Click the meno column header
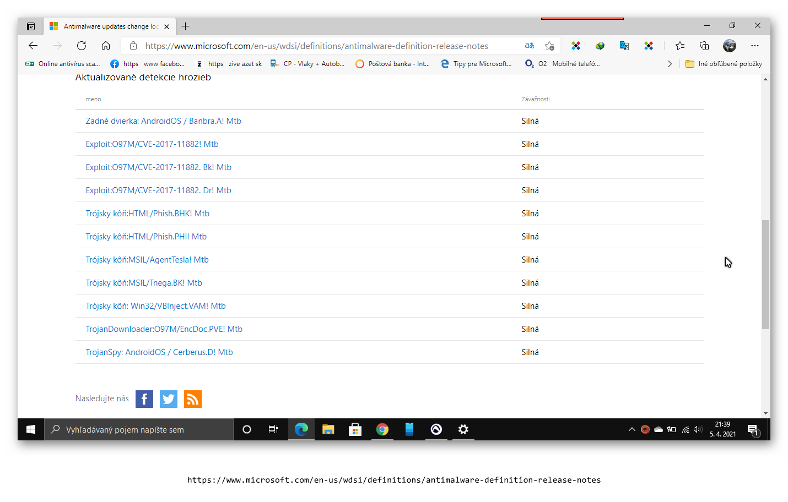Image resolution: width=788 pixels, height=502 pixels. pyautogui.click(x=93, y=99)
